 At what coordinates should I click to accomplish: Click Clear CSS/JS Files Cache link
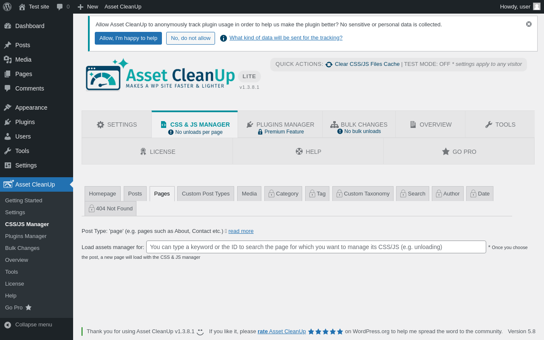(367, 64)
